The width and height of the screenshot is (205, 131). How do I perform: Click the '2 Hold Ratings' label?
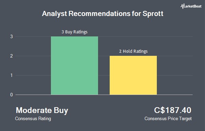[133, 51]
